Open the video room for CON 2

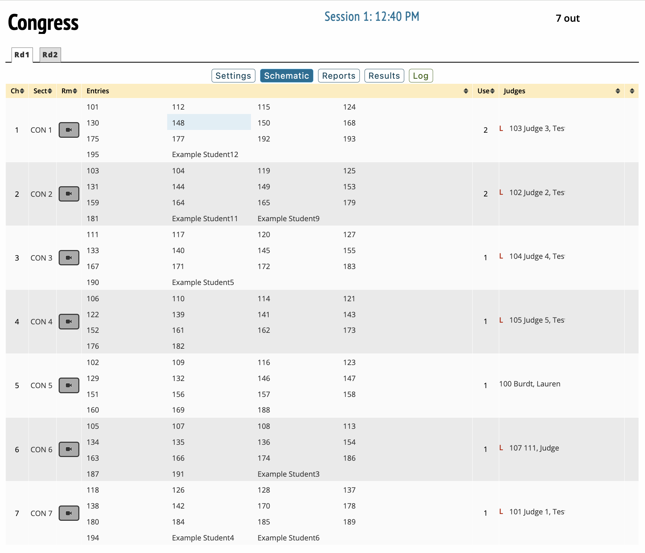tap(69, 194)
